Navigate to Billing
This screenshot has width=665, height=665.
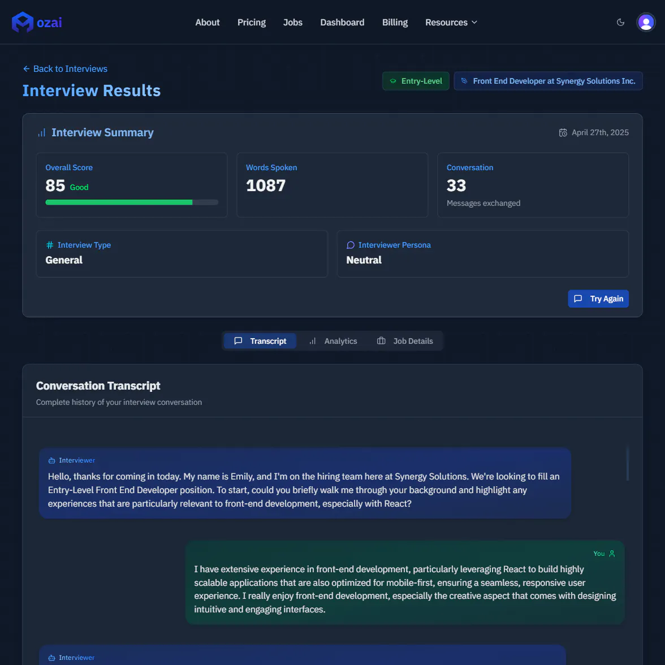(x=395, y=23)
